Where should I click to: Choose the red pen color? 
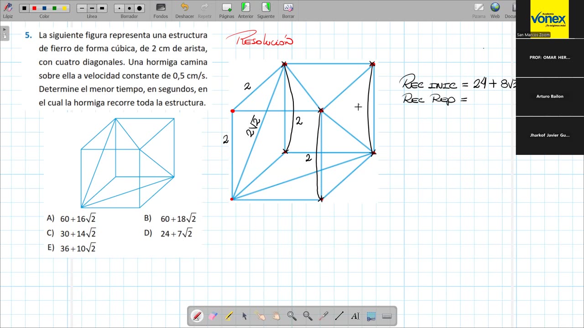(x=34, y=8)
